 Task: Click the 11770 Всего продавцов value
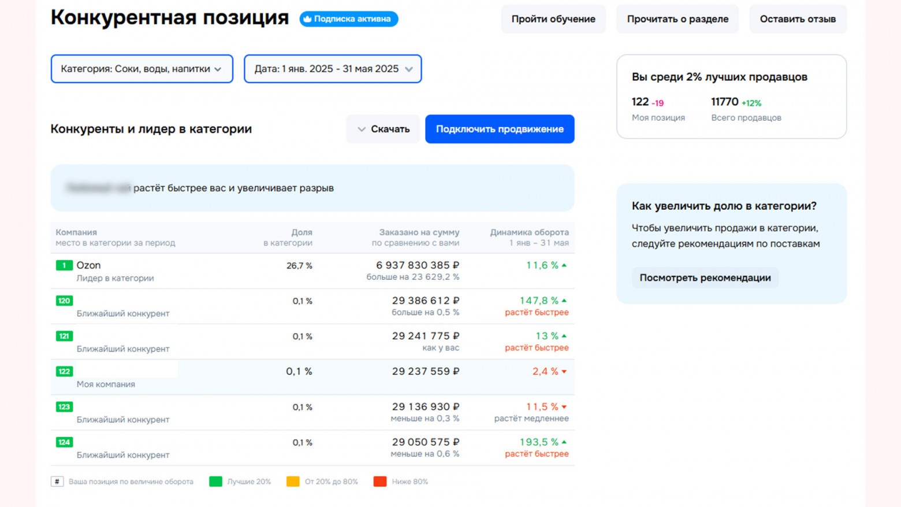click(725, 102)
